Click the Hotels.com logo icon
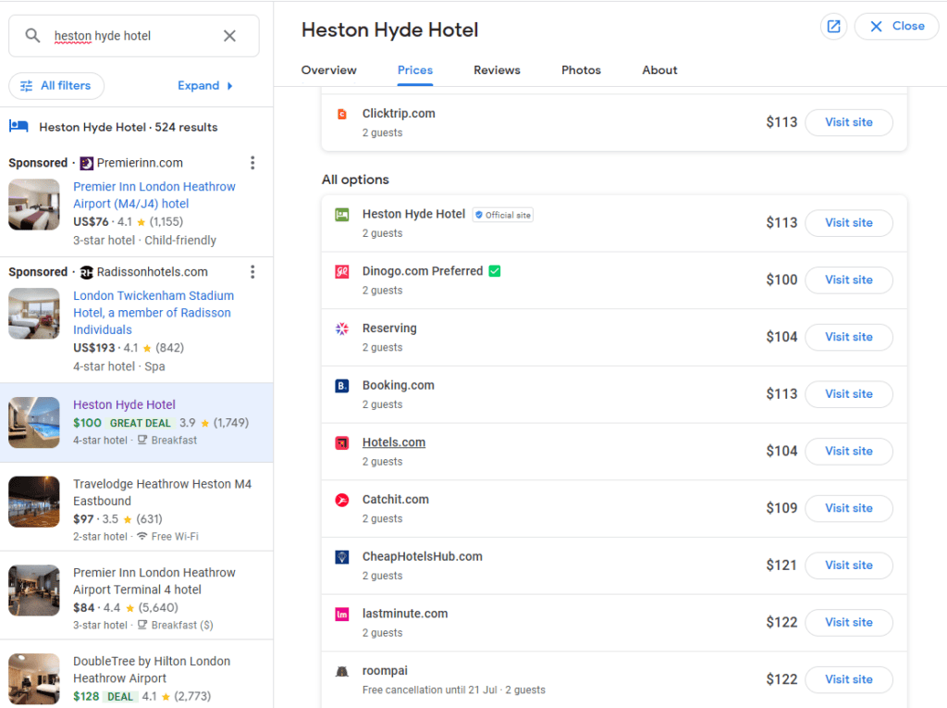This screenshot has width=947, height=708. point(342,443)
